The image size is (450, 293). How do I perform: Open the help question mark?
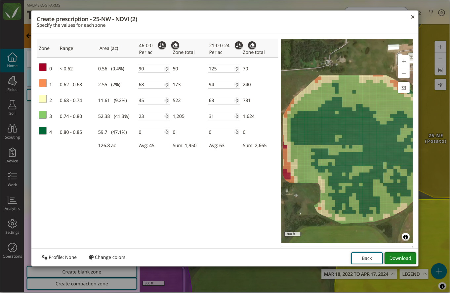pyautogui.click(x=431, y=13)
